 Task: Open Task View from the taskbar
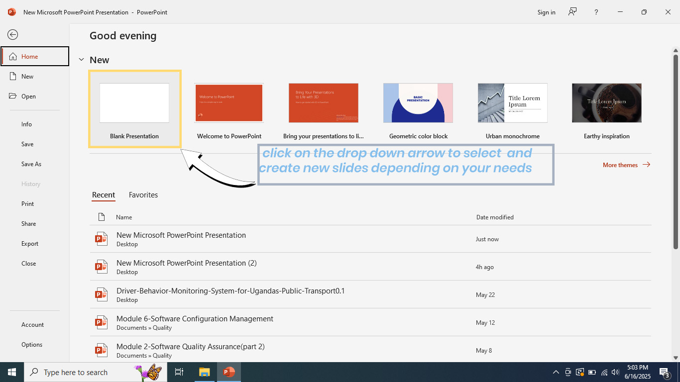179,372
